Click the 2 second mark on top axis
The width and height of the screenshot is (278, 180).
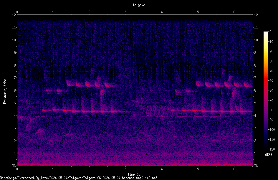[x=89, y=12]
